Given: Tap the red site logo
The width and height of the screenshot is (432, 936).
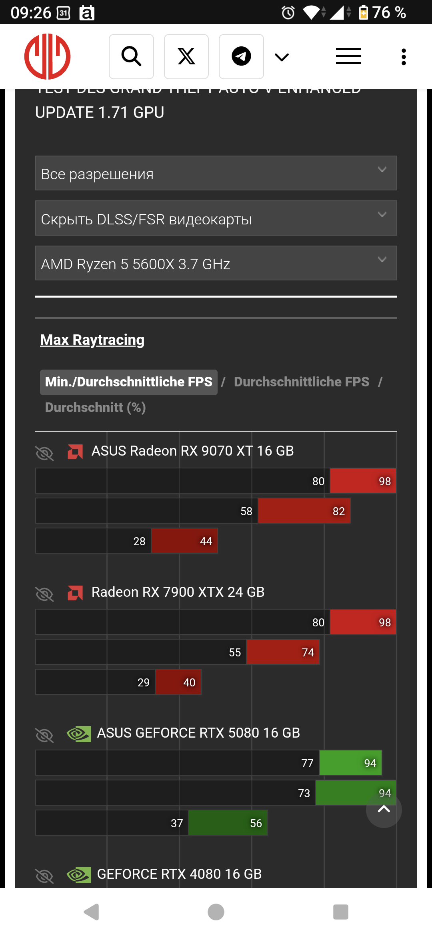Looking at the screenshot, I should [x=48, y=56].
